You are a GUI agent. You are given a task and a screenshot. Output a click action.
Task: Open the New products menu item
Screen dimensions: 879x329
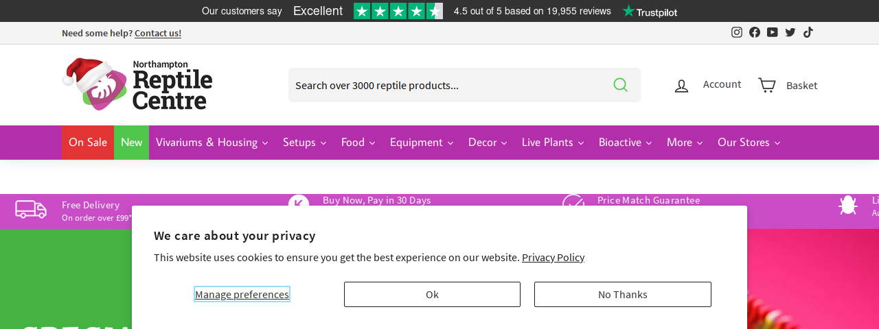click(131, 143)
